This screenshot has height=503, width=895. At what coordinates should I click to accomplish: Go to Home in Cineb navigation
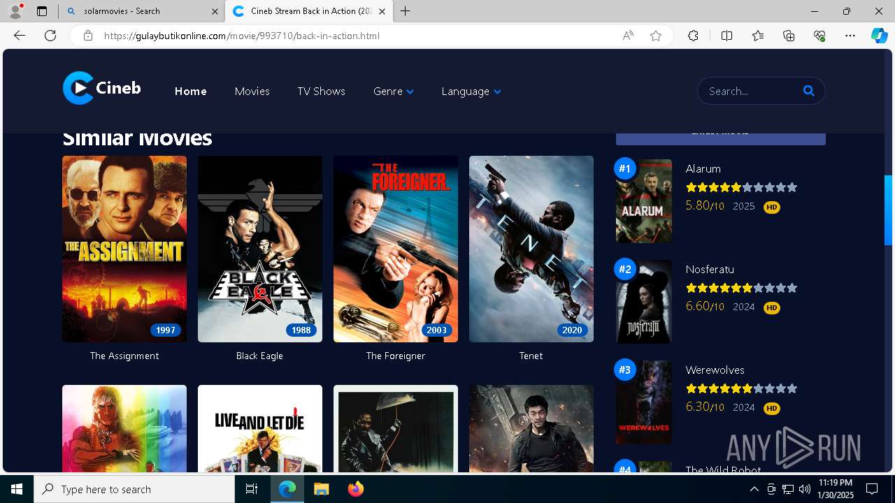coord(190,91)
